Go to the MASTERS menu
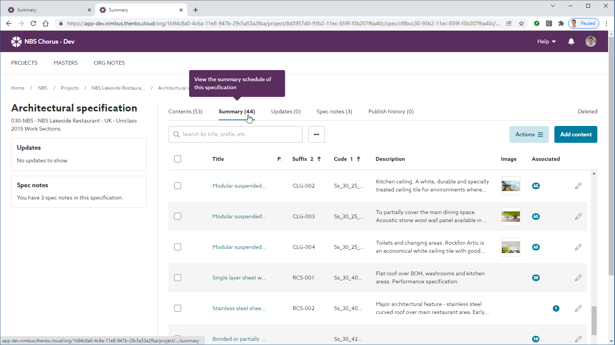Viewport: 615px width, 345px height. (x=66, y=63)
